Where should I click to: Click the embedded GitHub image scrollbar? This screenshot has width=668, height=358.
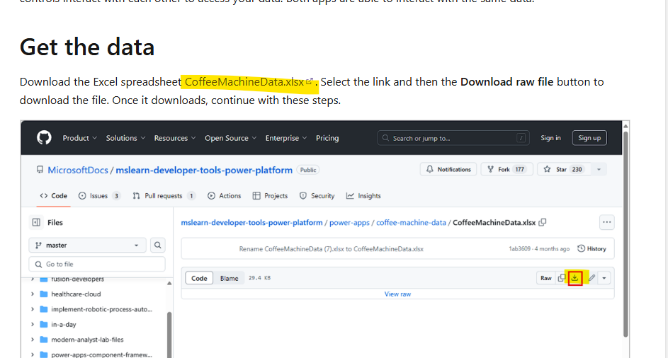pos(625,234)
